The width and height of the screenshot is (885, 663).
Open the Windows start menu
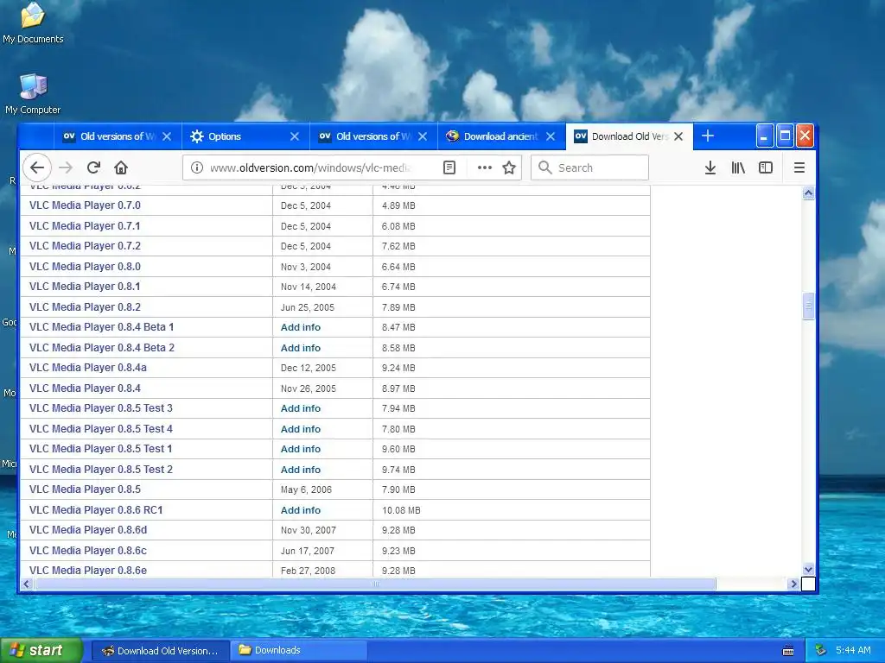tap(41, 651)
